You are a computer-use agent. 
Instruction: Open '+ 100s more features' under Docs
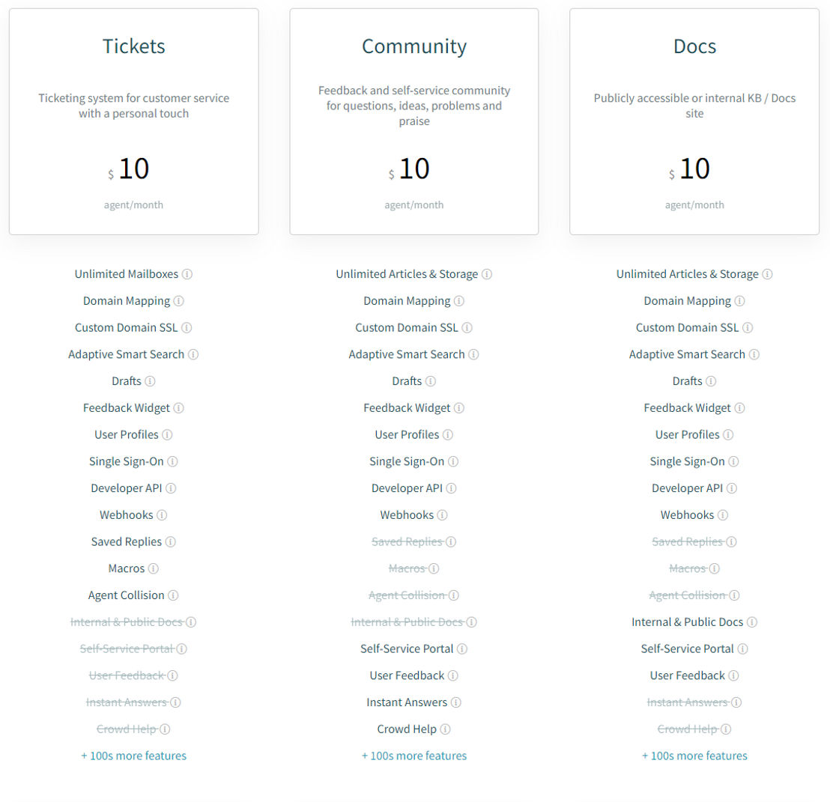coord(694,756)
